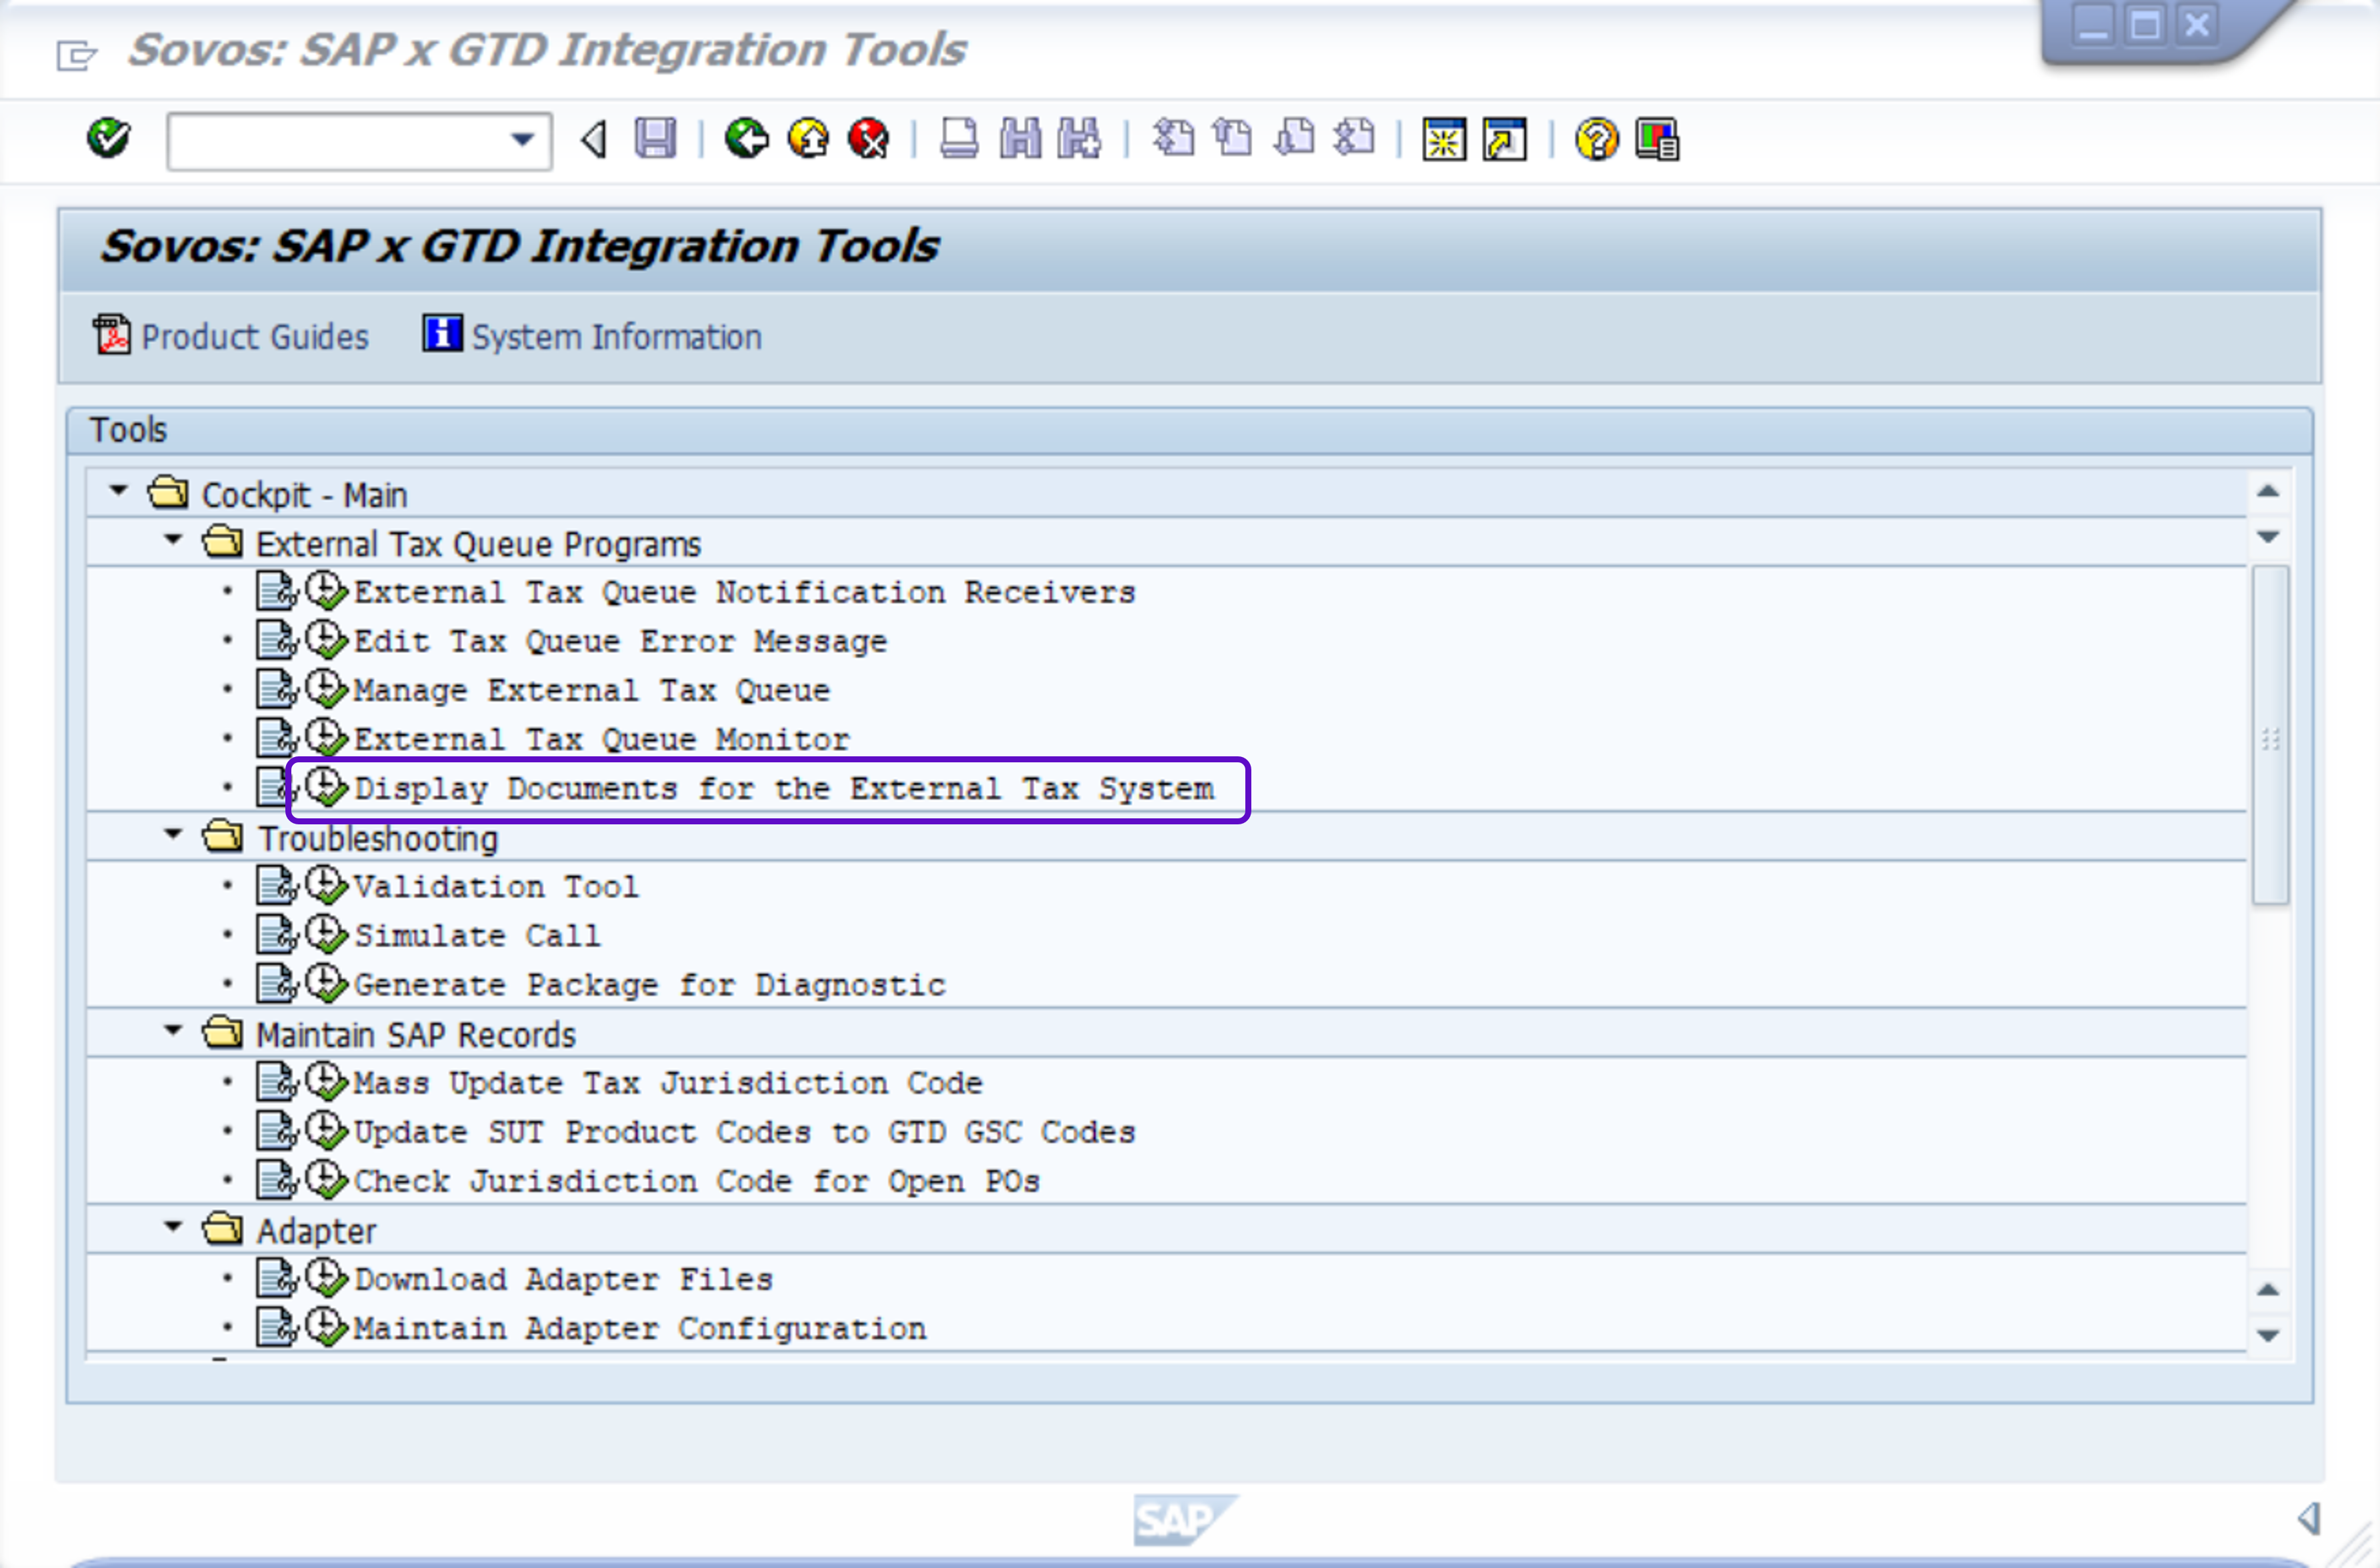Click the yellow Exit up-arrow icon
Image resolution: width=2380 pixels, height=1568 pixels.
pos(808,138)
